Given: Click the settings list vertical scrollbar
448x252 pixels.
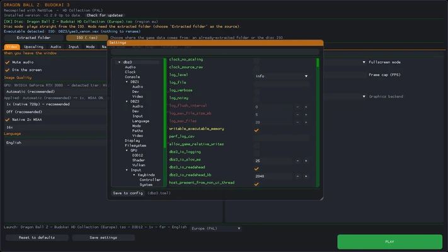Looking at the screenshot, I should coord(318,123).
